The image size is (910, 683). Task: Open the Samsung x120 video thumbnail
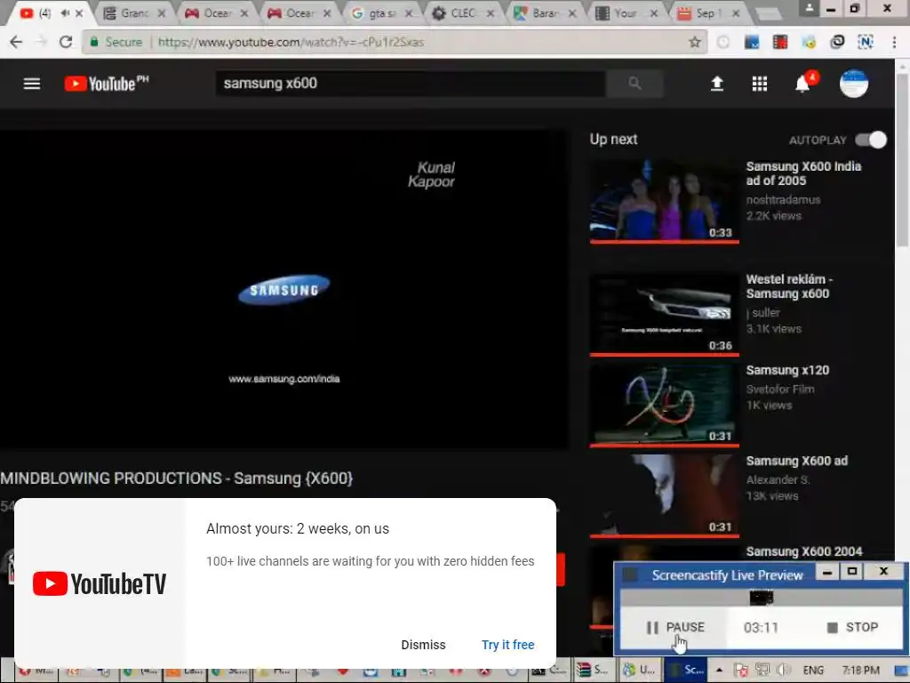pyautogui.click(x=665, y=406)
